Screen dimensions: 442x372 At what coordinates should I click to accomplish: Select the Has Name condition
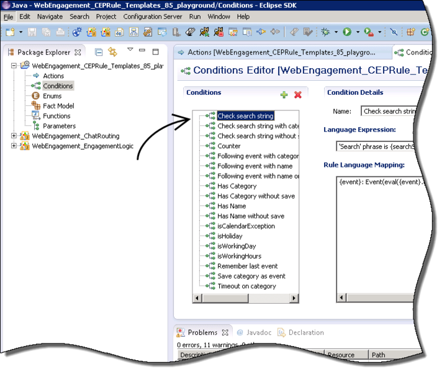pos(232,206)
